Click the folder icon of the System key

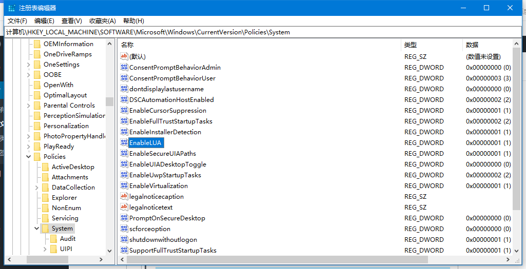45,229
